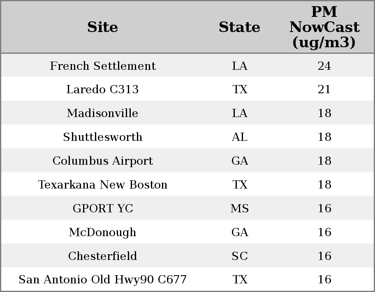Image resolution: width=375 pixels, height=292 pixels.
Task: Click the PM value 21
Action: coord(324,90)
